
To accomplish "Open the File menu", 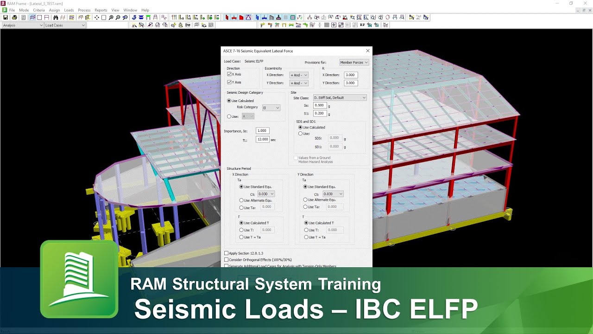I will point(12,10).
